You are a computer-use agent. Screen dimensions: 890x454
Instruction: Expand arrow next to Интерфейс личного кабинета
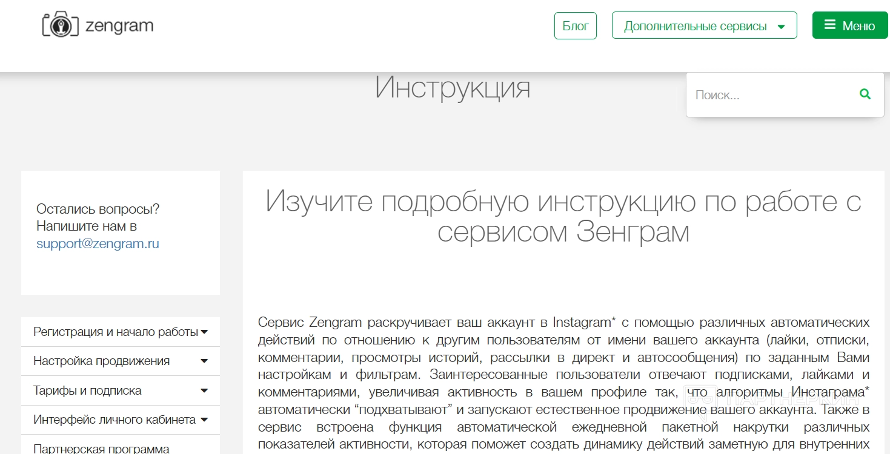204,419
